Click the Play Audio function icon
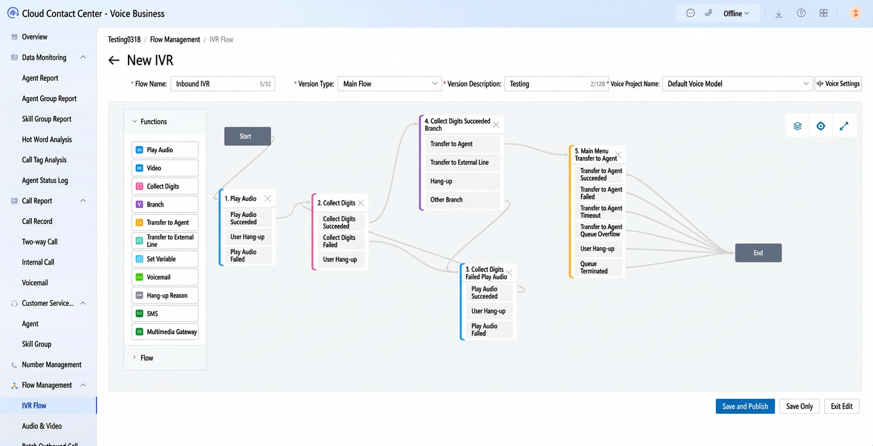Viewport: 873px width, 446px height. click(139, 150)
